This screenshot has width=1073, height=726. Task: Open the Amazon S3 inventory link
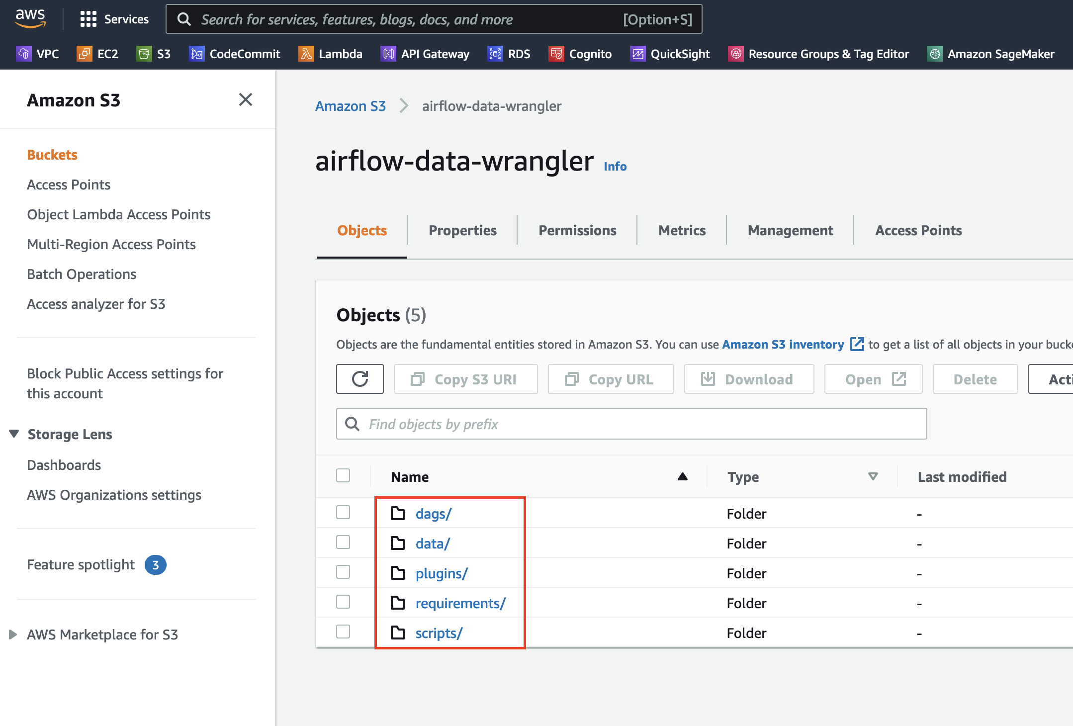click(x=783, y=344)
